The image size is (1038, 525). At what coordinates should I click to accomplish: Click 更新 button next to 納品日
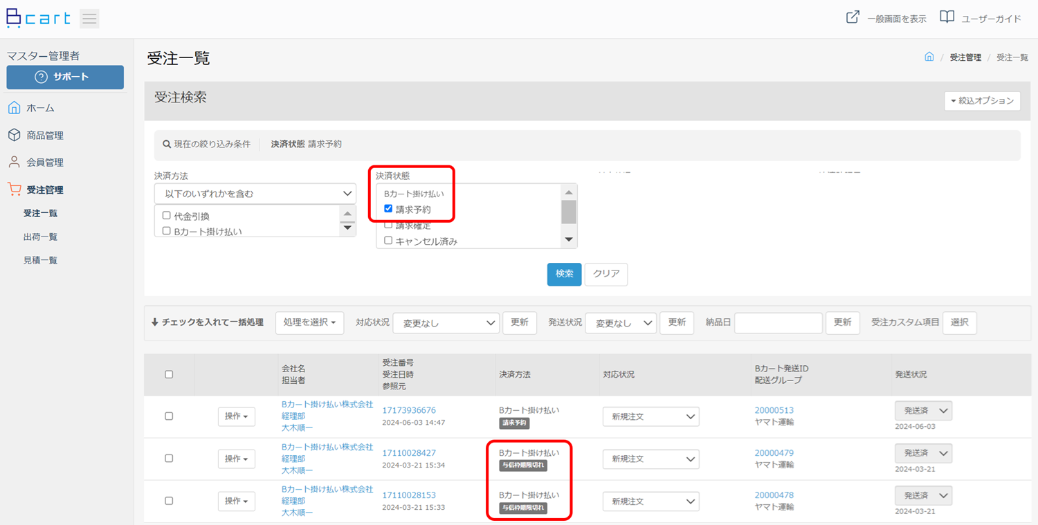(842, 322)
